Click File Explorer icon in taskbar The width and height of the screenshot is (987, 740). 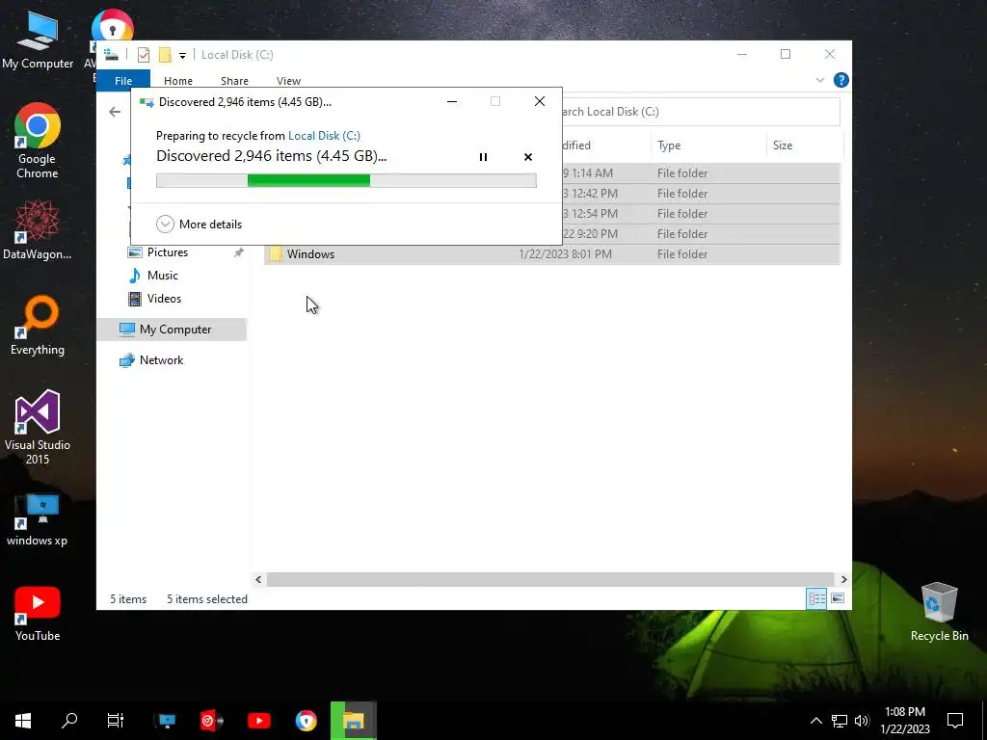point(353,721)
